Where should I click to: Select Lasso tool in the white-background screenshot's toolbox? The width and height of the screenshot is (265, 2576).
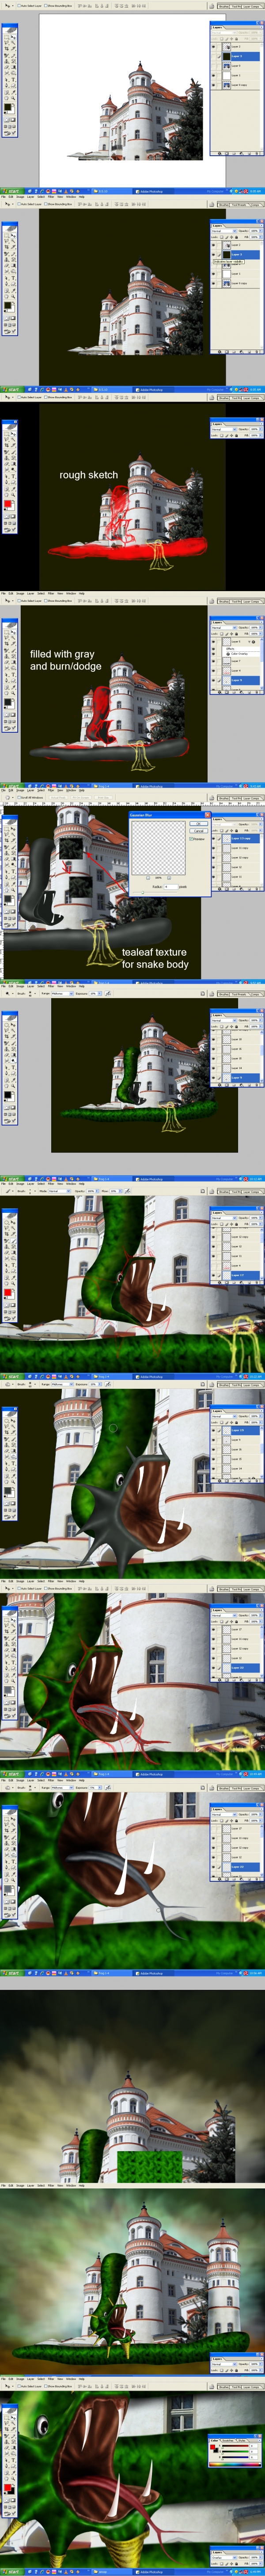(6, 42)
